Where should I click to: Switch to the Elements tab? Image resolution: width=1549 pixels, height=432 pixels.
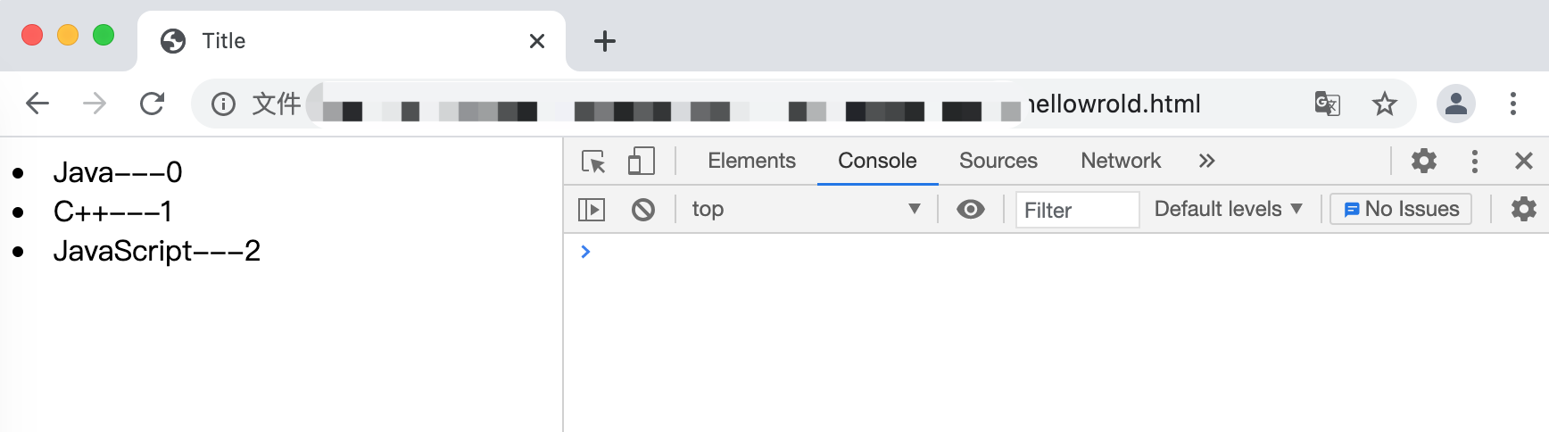pos(751,161)
